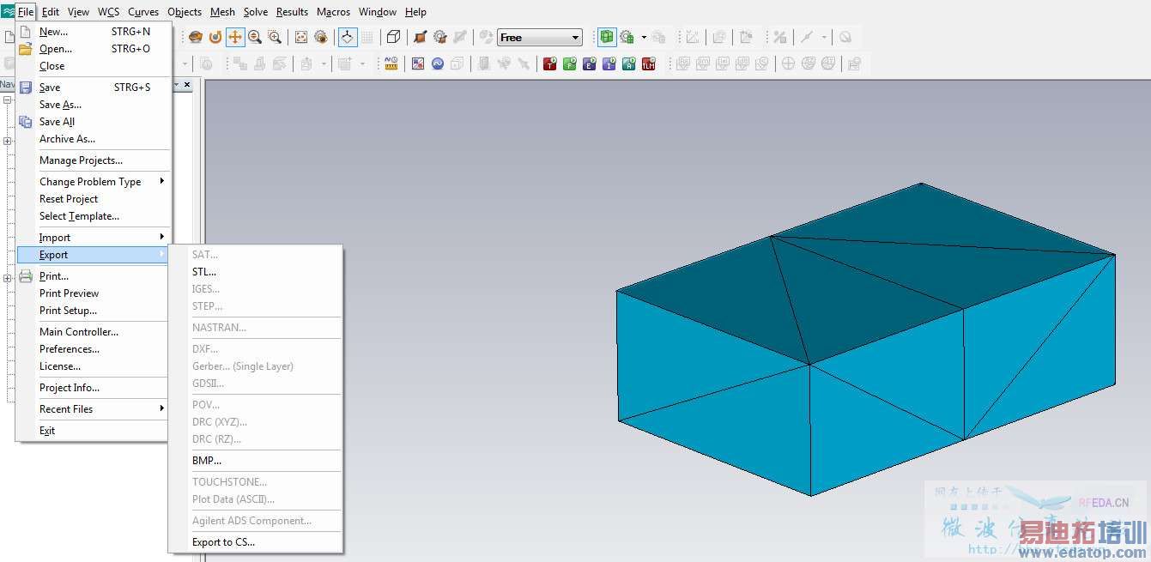Screen dimensions: 1151x562
Task: Click the purple E eigenmode solver icon
Action: 589,63
